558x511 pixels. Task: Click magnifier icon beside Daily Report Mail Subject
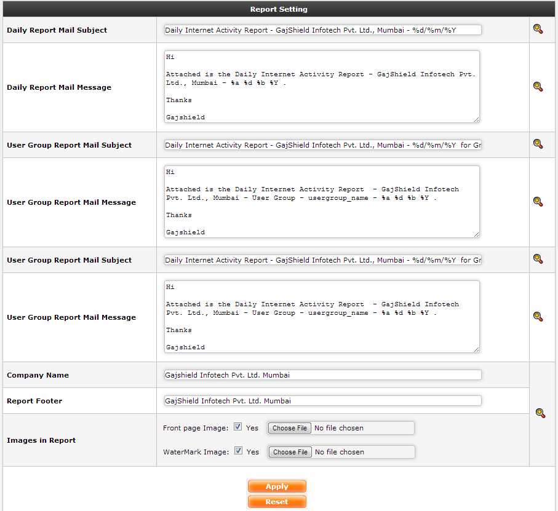point(538,29)
